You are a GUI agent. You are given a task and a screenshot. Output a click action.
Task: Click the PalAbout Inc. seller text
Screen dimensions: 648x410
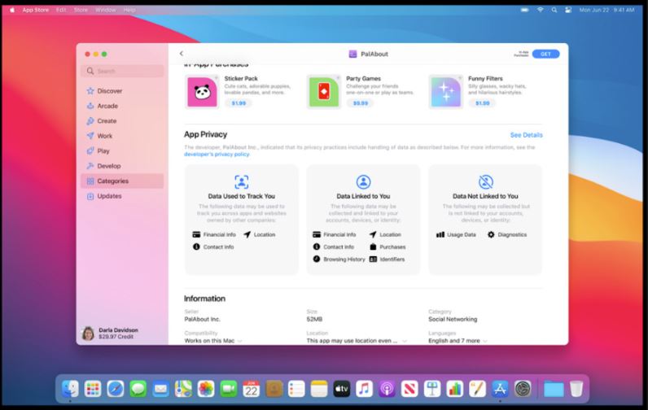pyautogui.click(x=202, y=319)
